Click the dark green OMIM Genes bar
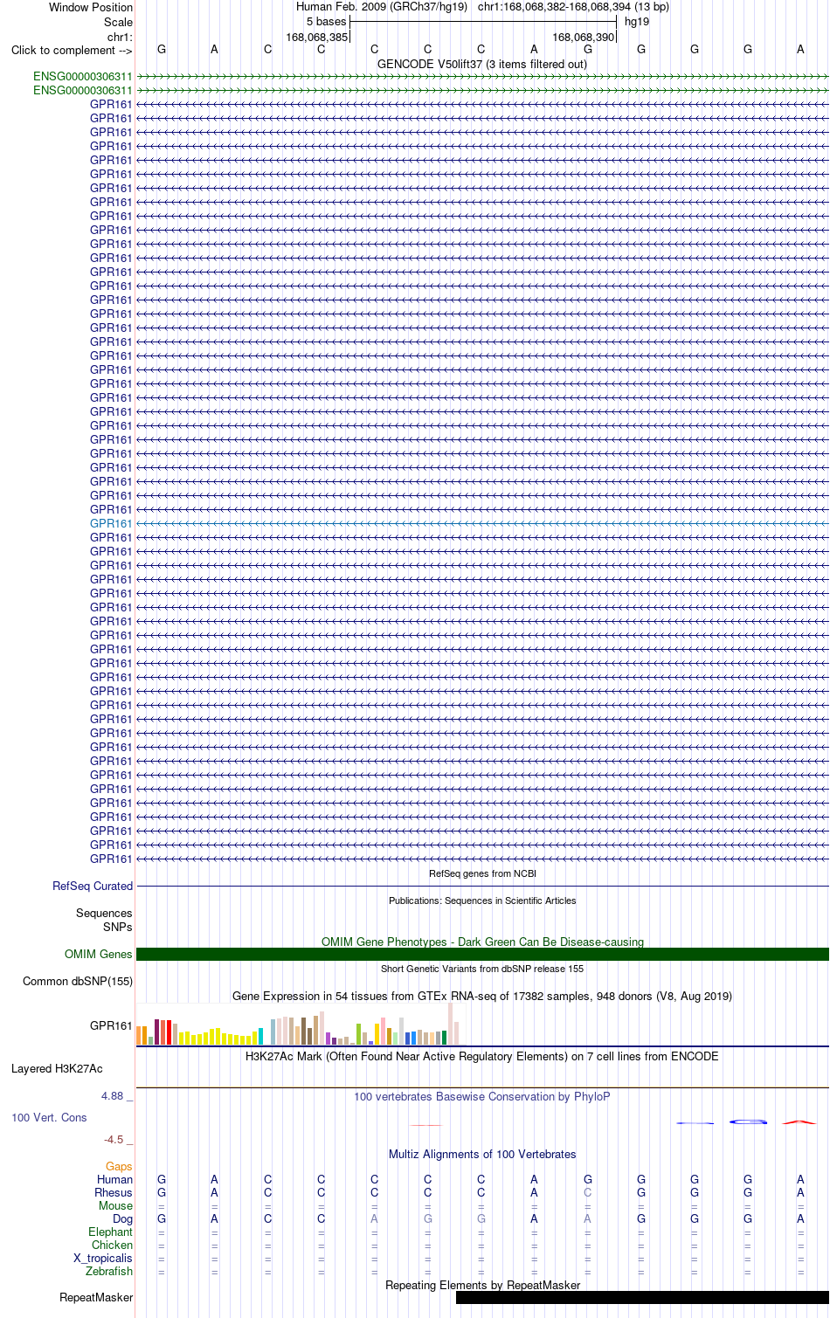Image resolution: width=830 pixels, height=1318 pixels. coord(482,954)
